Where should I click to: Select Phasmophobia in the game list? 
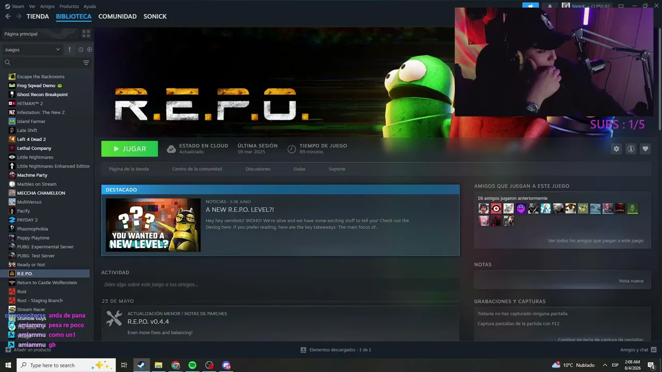32,229
